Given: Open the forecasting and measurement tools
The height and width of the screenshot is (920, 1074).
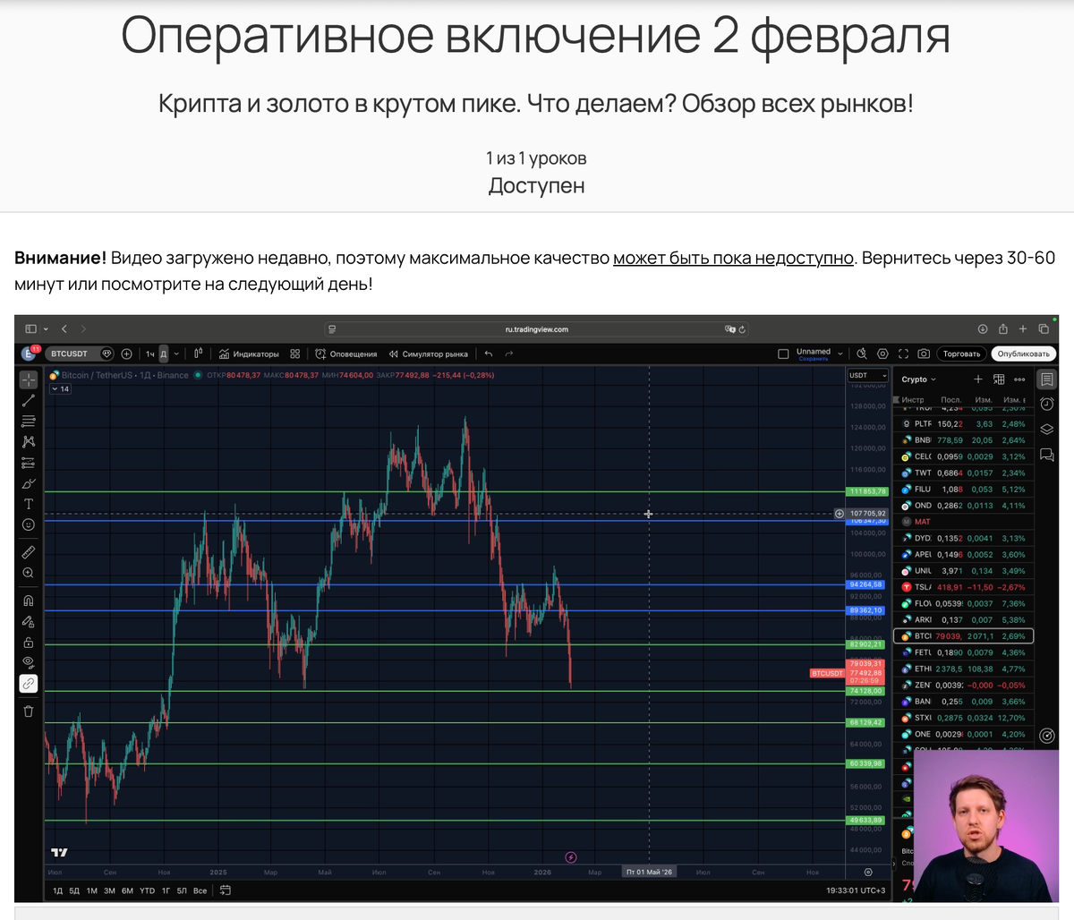Looking at the screenshot, I should [29, 463].
